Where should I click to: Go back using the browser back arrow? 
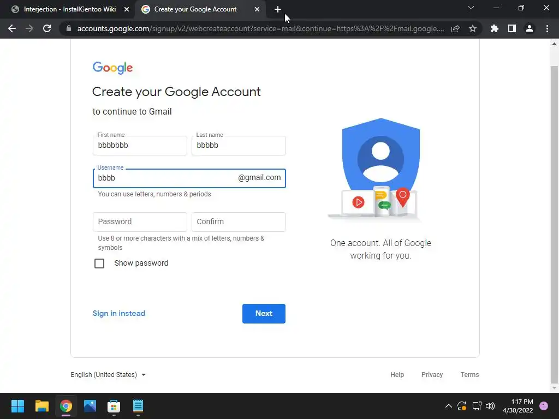click(12, 28)
